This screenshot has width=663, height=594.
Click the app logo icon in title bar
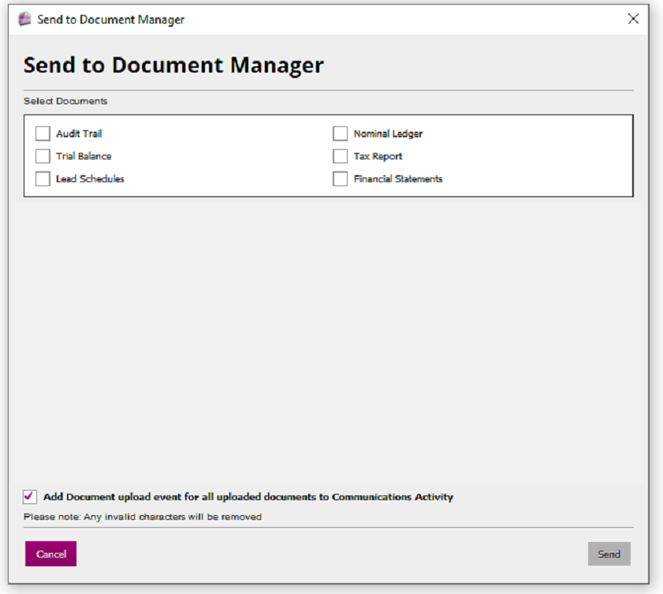click(x=25, y=19)
